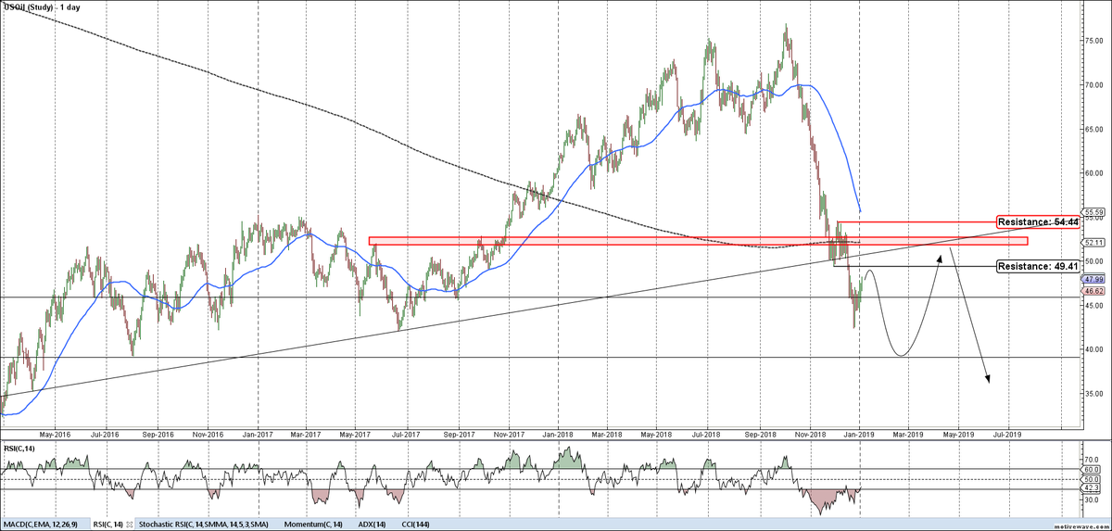Click the RSI(C,14) panel heading
The width and height of the screenshot is (1112, 531).
pos(19,449)
